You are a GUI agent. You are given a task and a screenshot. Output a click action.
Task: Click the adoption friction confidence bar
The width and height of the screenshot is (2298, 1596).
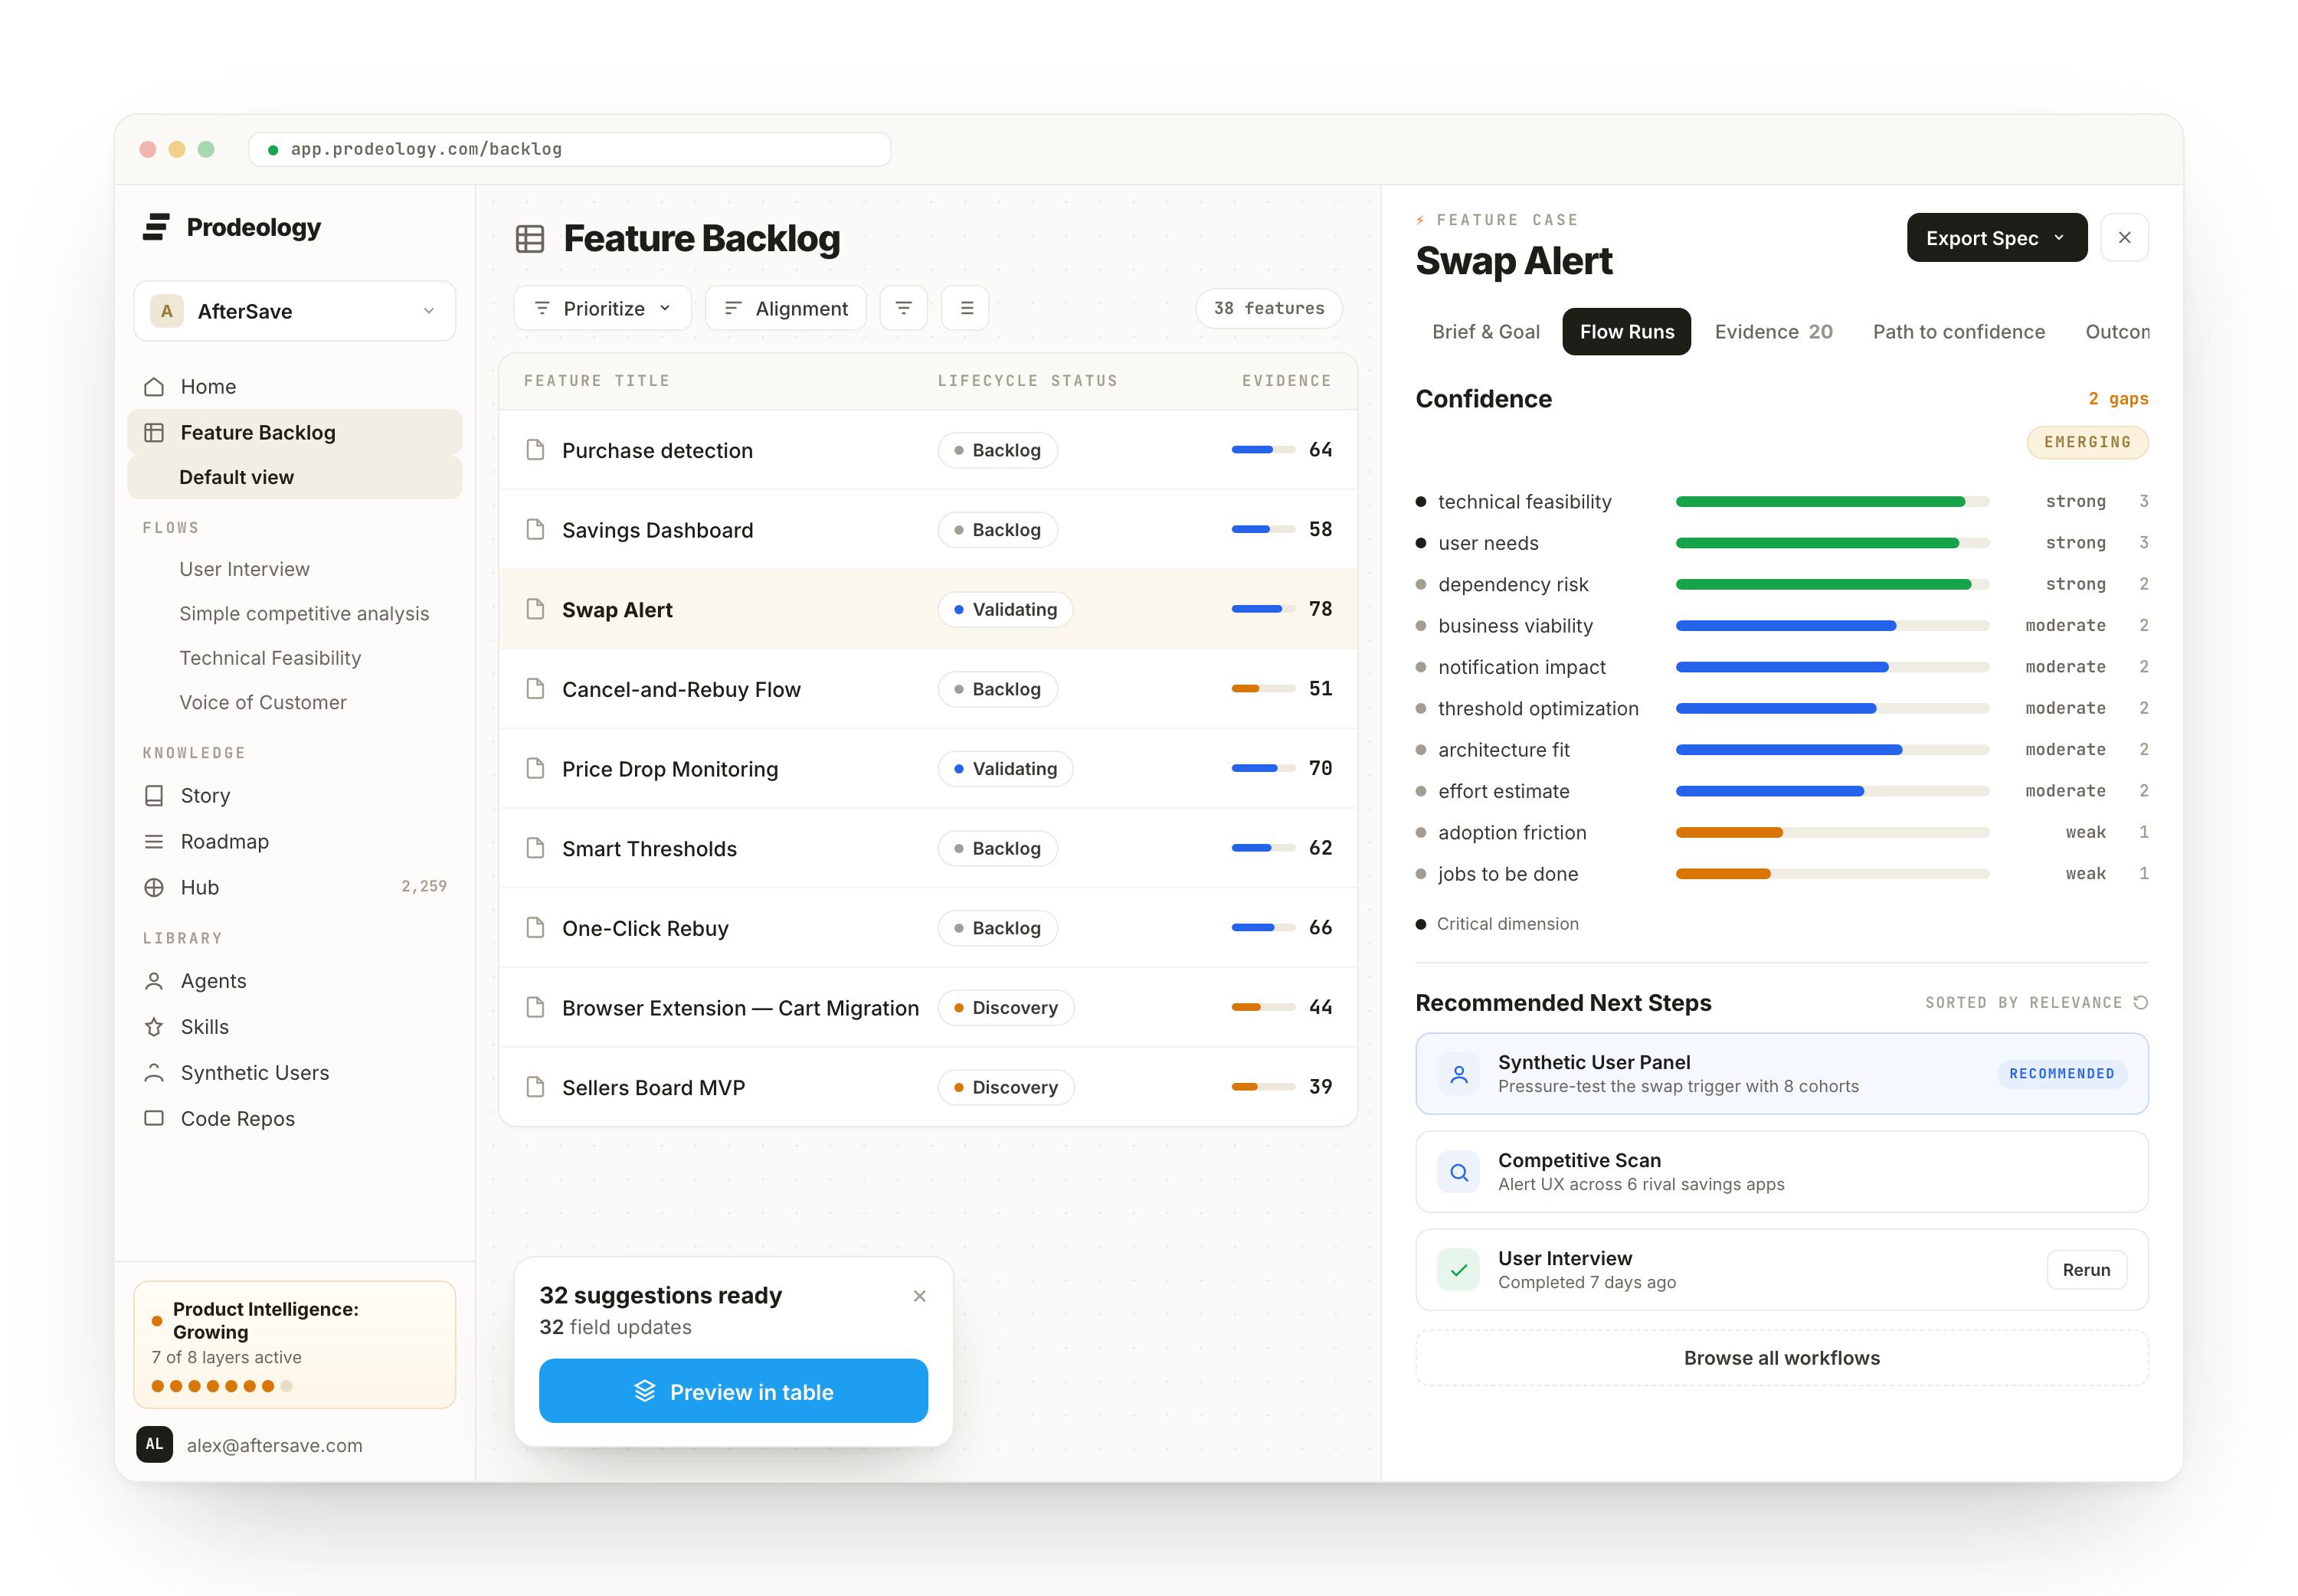(x=1832, y=833)
